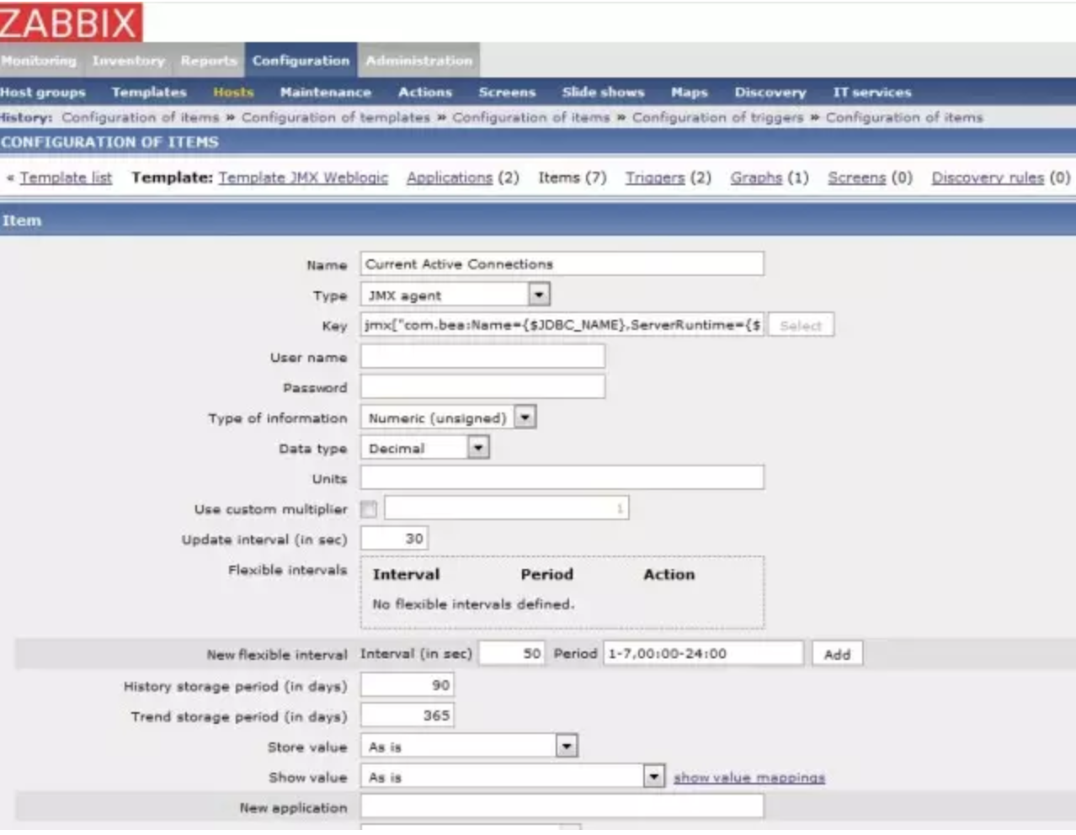Follow Configuration of triggers history link
The image size is (1076, 835).
point(717,117)
